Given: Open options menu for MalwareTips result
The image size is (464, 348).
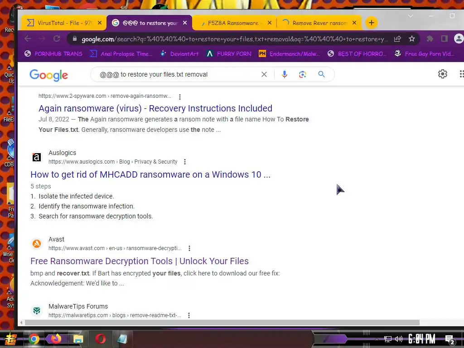Looking at the screenshot, I should 189,315.
